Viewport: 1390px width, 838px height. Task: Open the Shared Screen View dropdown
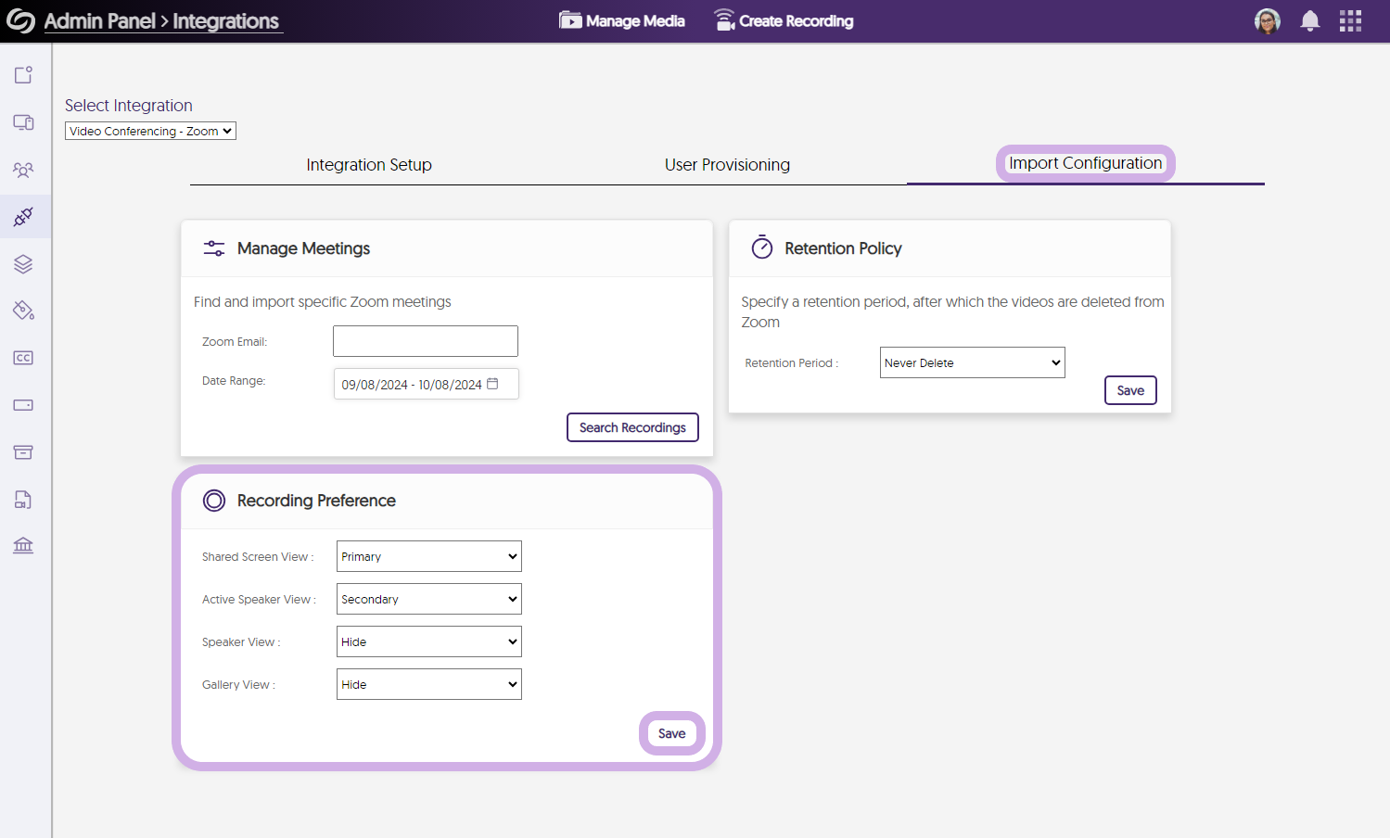[428, 556]
